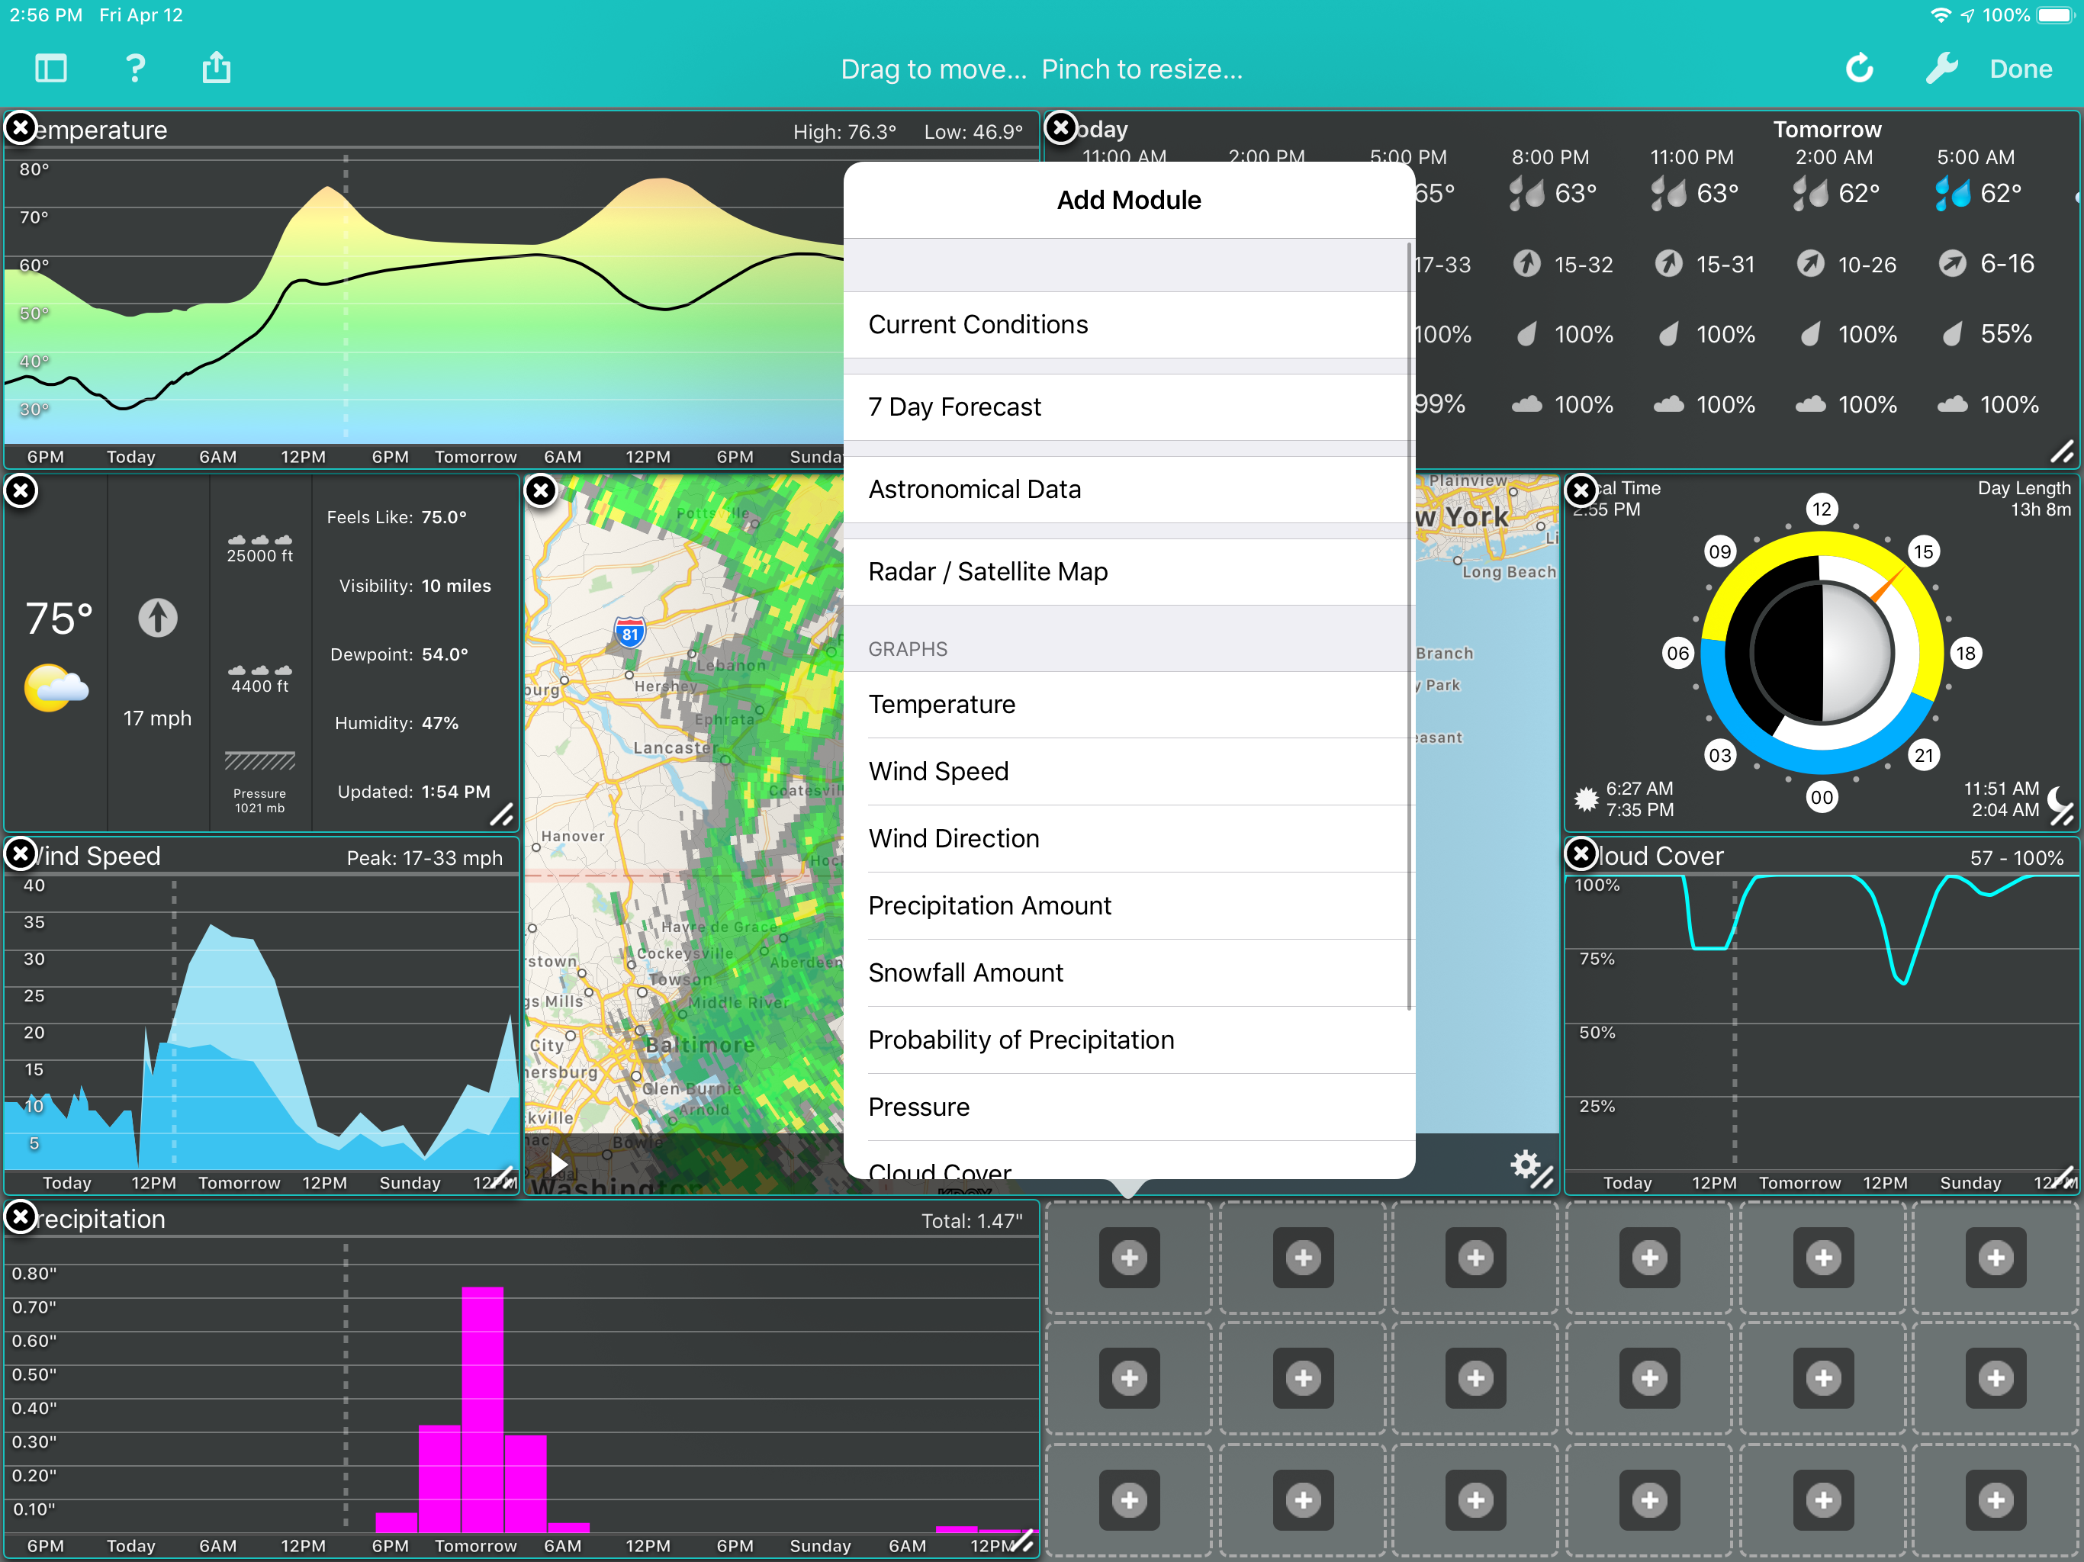
Task: Tap the 'Updated: 1:54 PM' text
Action: click(413, 792)
